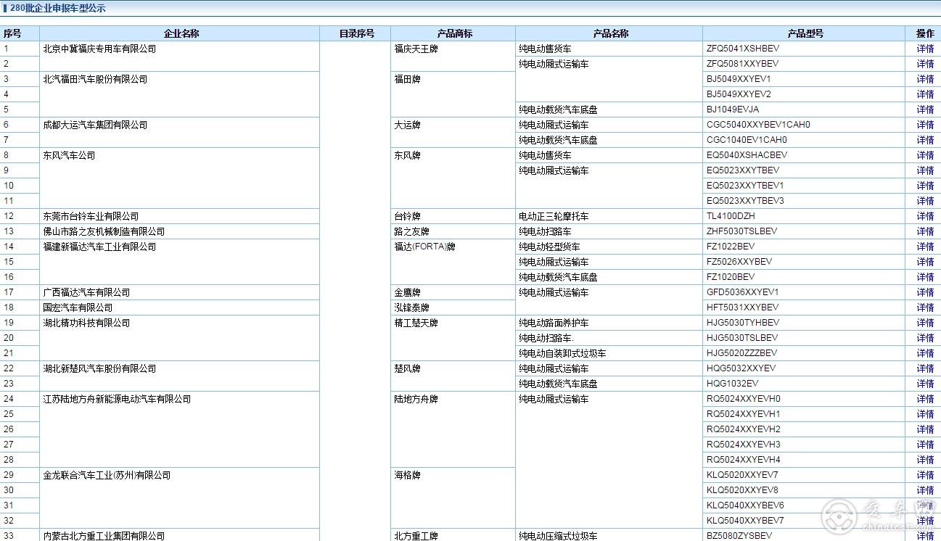Open 详情 link for CGC1040EV1CAH0
Viewport: 941px width, 541px height.
pyautogui.click(x=925, y=141)
